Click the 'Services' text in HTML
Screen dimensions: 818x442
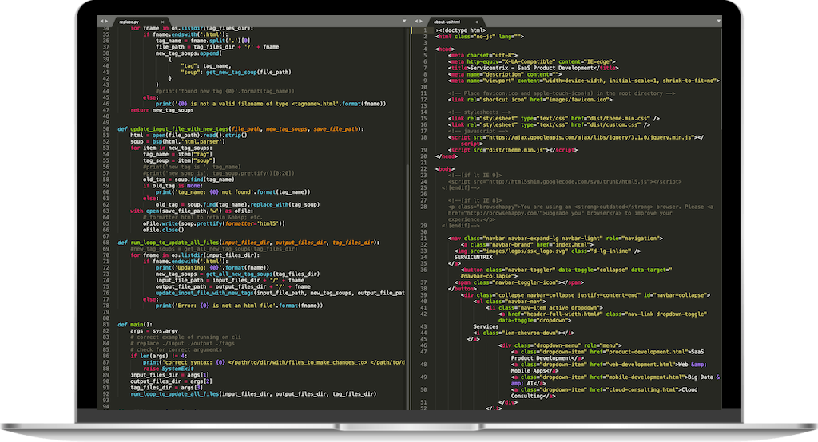[x=486, y=327]
